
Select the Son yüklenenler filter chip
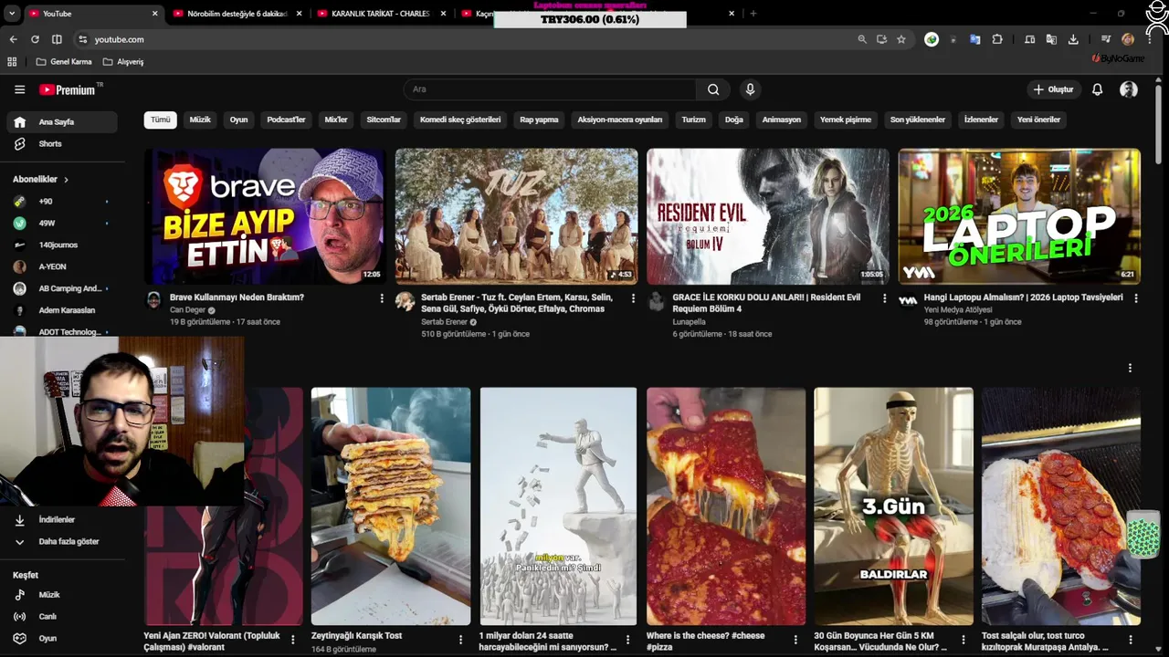tap(918, 120)
